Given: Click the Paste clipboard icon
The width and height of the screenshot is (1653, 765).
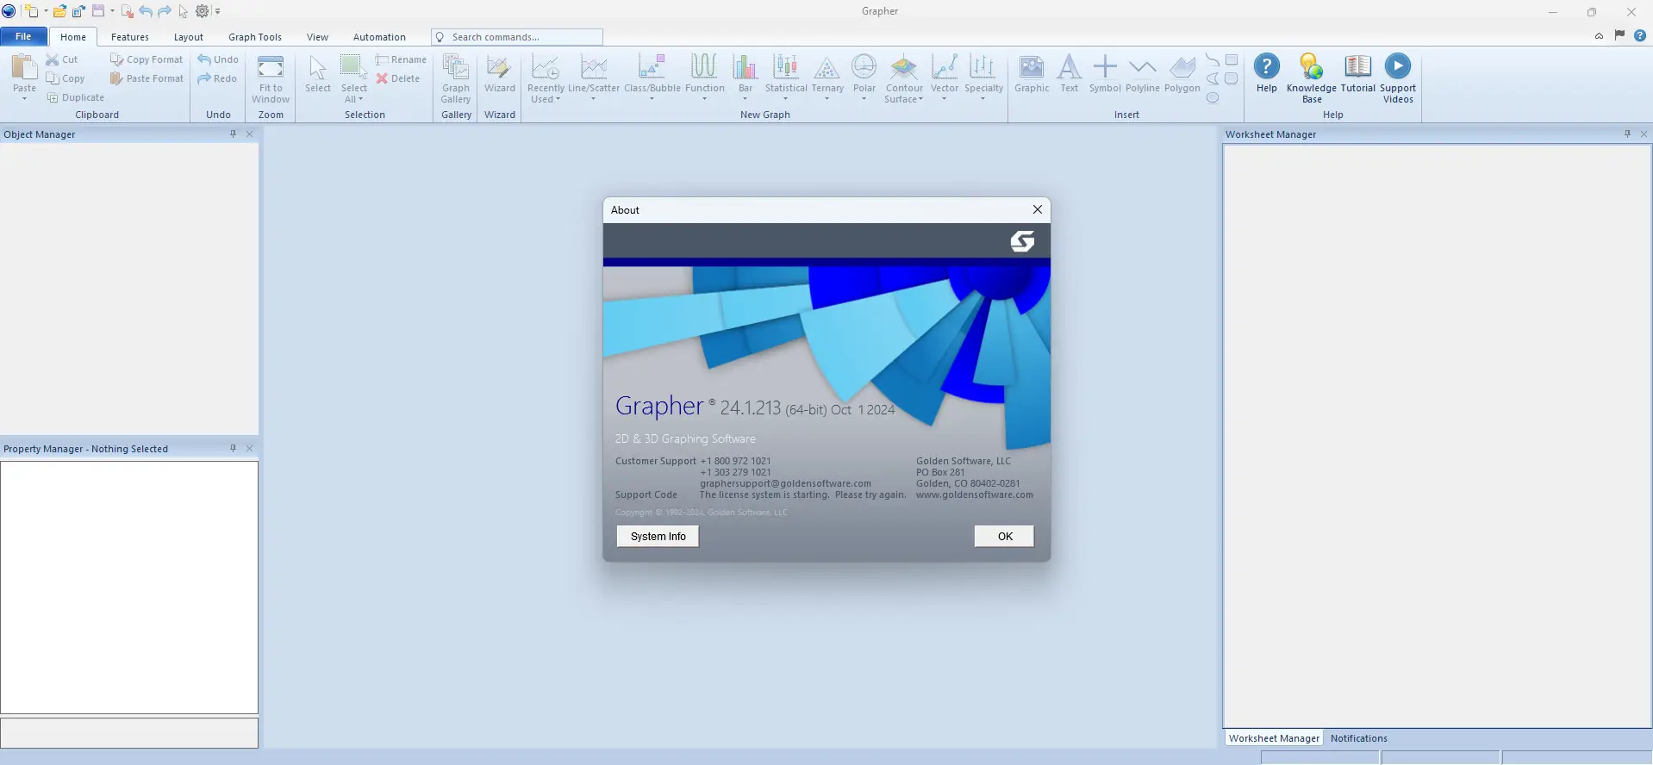Looking at the screenshot, I should point(24,67).
